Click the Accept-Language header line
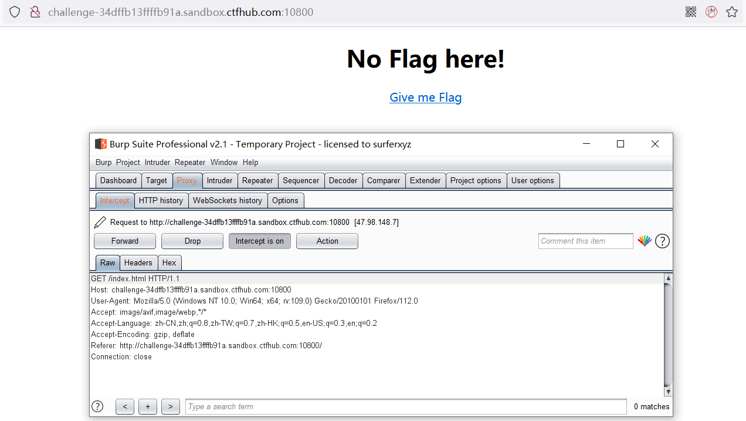Screen dimensions: 746x421 pyautogui.click(x=234, y=323)
